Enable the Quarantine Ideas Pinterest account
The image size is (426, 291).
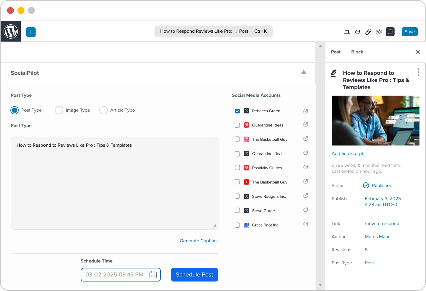[x=237, y=125]
